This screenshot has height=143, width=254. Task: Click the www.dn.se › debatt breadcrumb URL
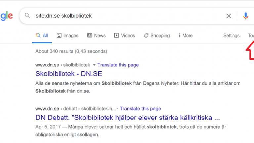tap(76, 109)
